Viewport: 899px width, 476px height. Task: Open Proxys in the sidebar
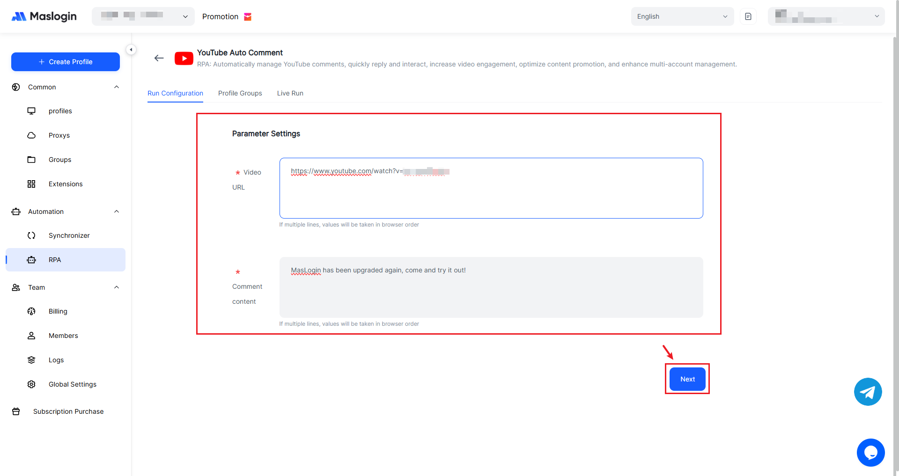(x=59, y=135)
